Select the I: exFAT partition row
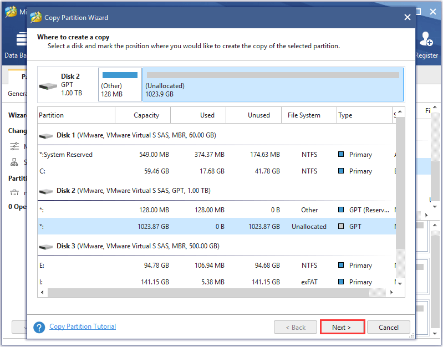This screenshot has width=443, height=347. (x=216, y=282)
